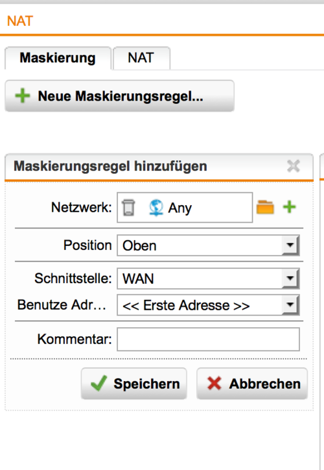Save the rule with Speichern
The width and height of the screenshot is (324, 470).
point(134,384)
